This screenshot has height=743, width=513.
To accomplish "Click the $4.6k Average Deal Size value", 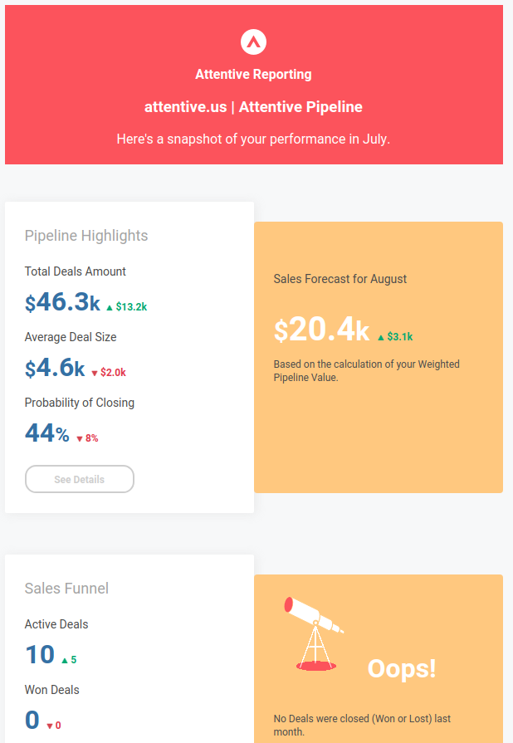I will (x=55, y=369).
